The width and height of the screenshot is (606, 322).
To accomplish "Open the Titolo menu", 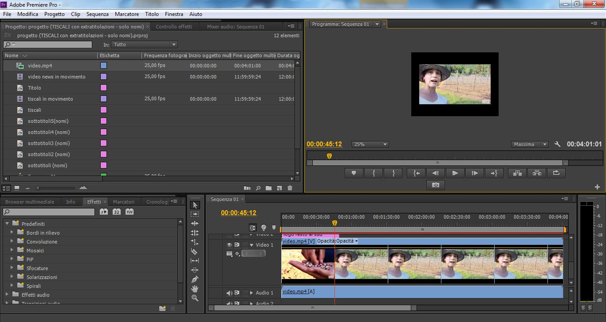I will [152, 14].
